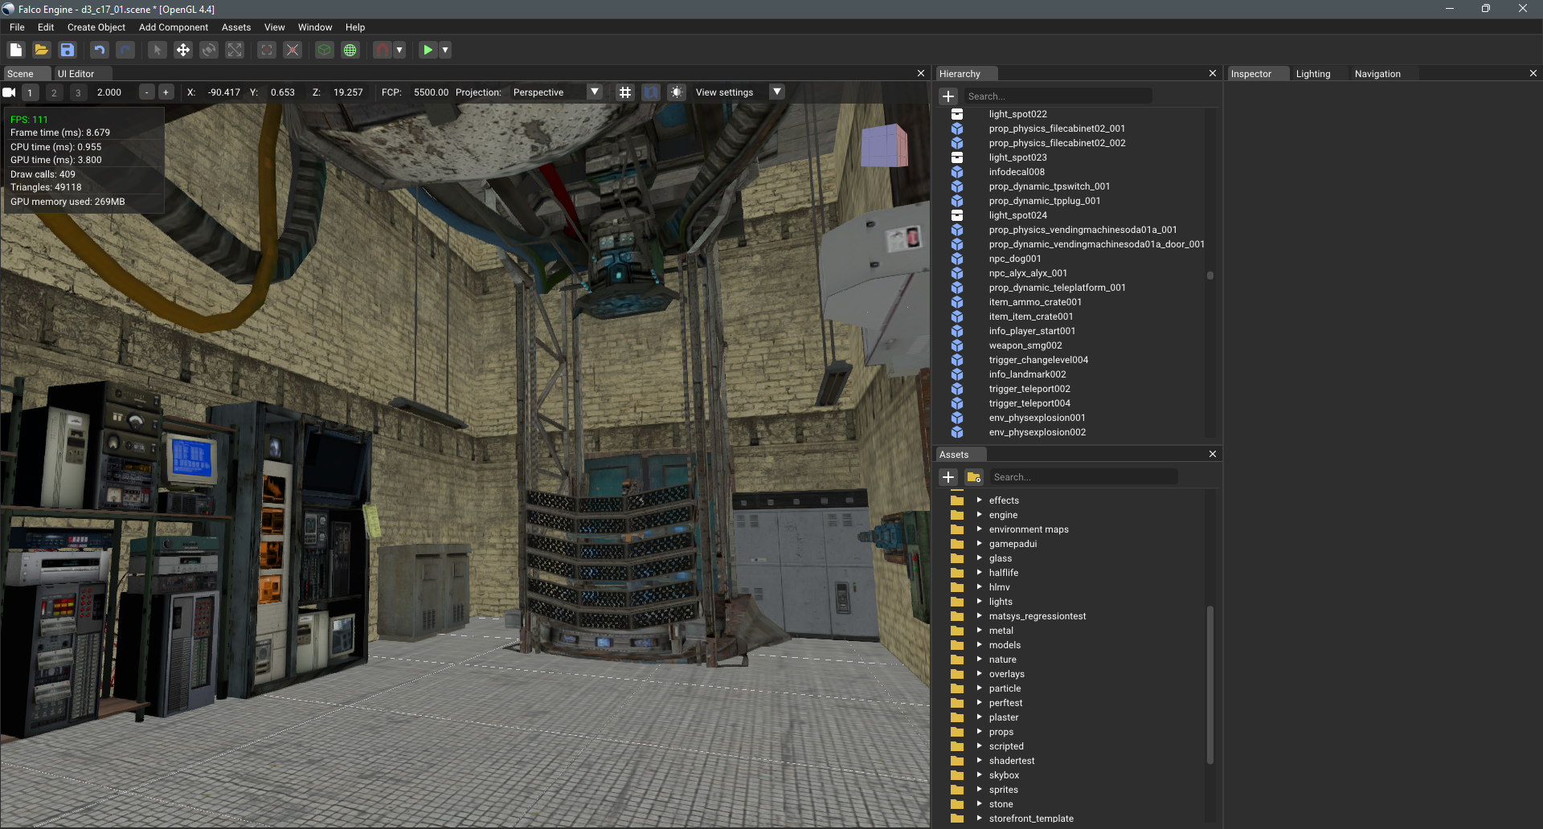Viewport: 1543px width, 829px height.
Task: Open the View settings dropdown
Action: pyautogui.click(x=776, y=92)
